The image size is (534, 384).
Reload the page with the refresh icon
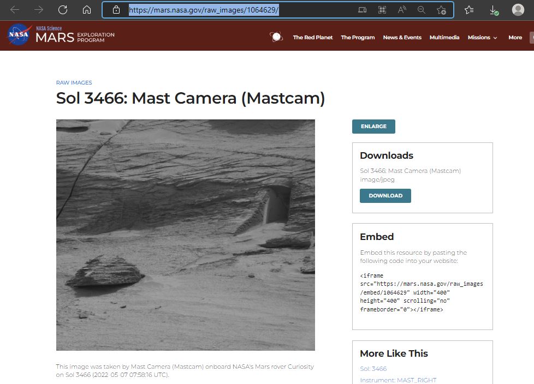point(63,9)
